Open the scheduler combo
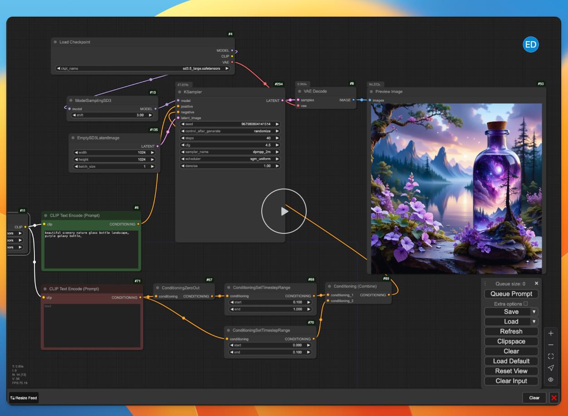This screenshot has width=568, height=416. [230, 159]
